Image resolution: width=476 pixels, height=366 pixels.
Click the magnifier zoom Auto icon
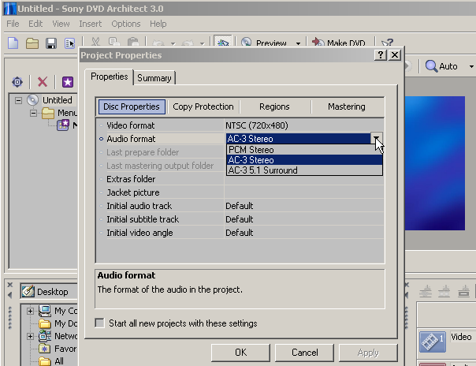[x=431, y=66]
